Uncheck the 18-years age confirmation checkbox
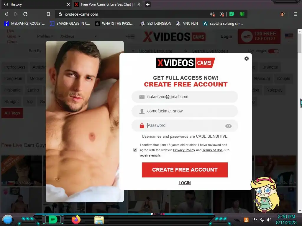This screenshot has width=302, height=226. (135, 150)
